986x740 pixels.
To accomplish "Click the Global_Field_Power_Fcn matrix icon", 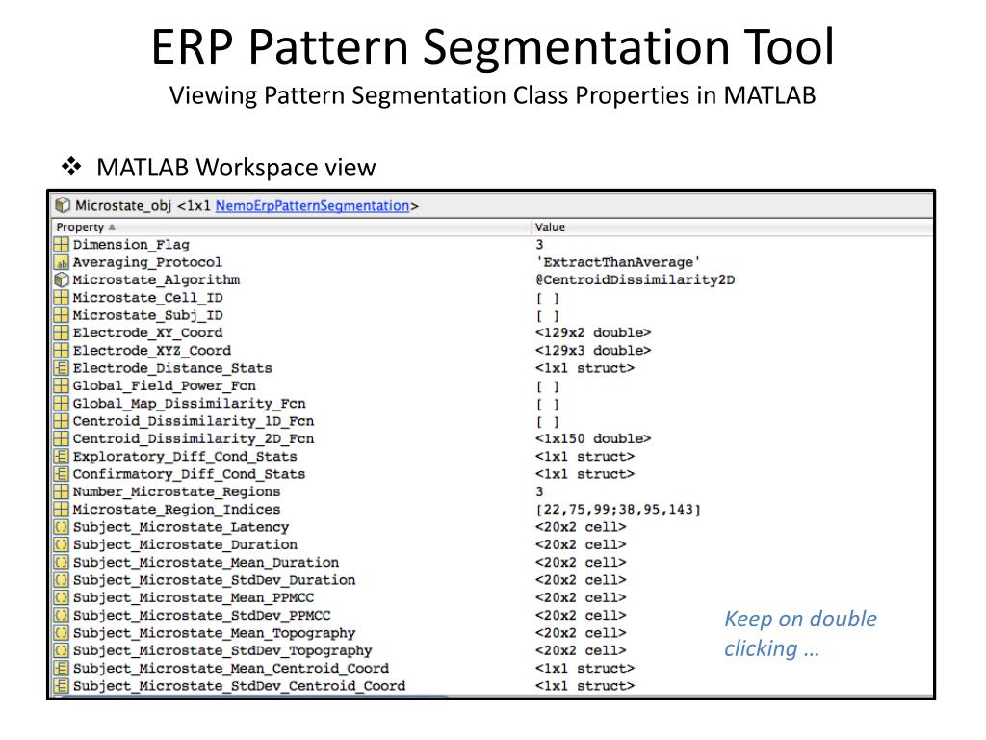I will point(61,385).
